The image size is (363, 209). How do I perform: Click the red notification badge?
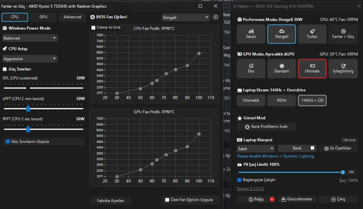tap(272, 199)
